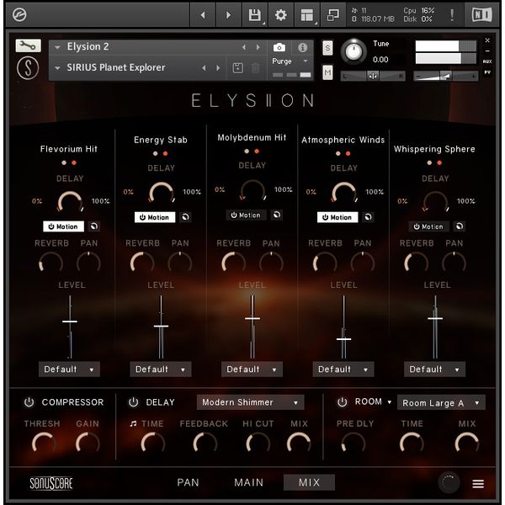
Task: Open Modern Shimmer delay preset dropdown
Action: click(x=250, y=402)
